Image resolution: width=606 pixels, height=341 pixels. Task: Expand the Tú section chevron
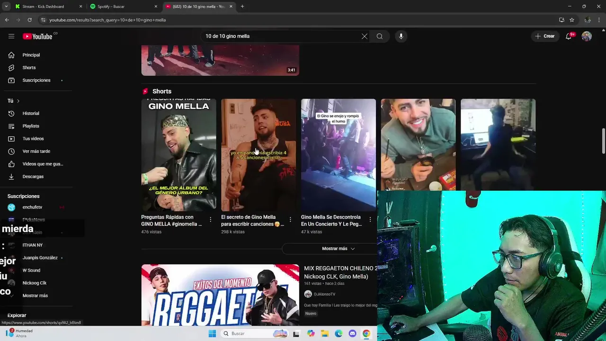tap(18, 101)
